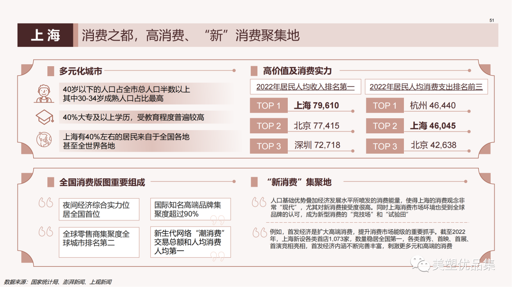Click the 多元化城市 section heading
Screen dimensions: 512x287
tap(81, 71)
